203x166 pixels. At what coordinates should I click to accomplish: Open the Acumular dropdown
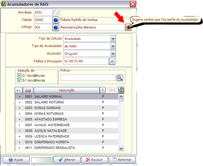[113, 54]
